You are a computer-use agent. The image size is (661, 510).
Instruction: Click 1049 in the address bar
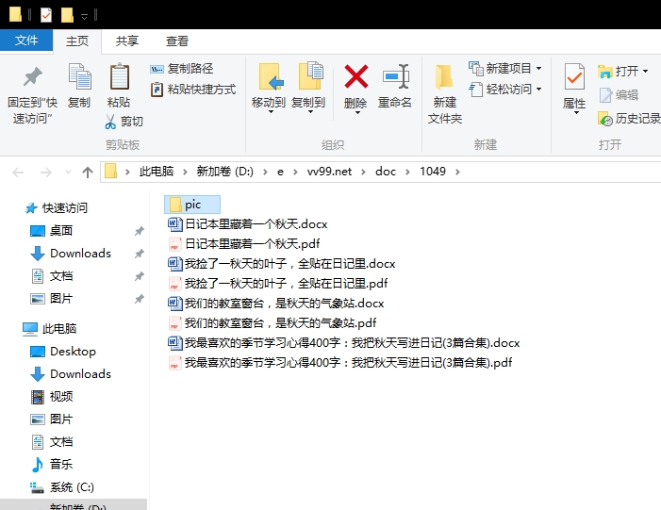click(433, 172)
